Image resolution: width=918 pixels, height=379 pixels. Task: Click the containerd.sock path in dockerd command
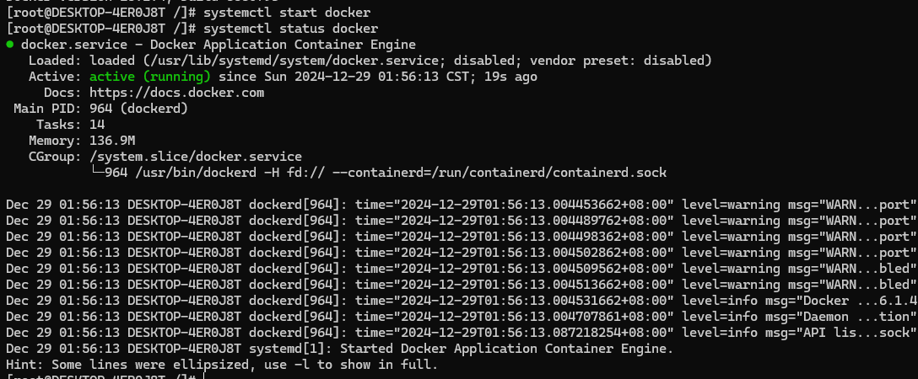pyautogui.click(x=596, y=173)
